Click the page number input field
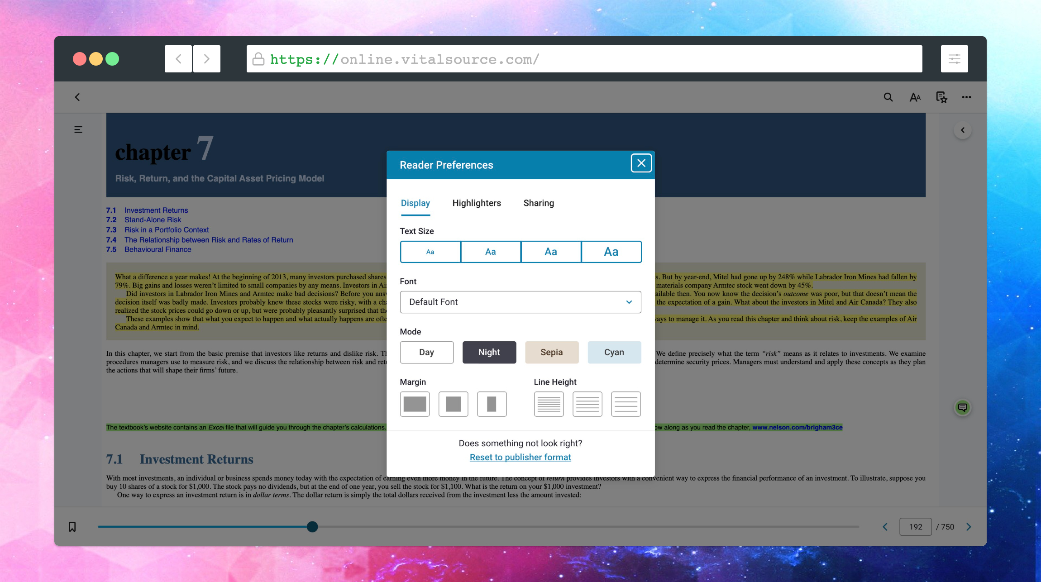Viewport: 1041px width, 582px height. click(915, 526)
